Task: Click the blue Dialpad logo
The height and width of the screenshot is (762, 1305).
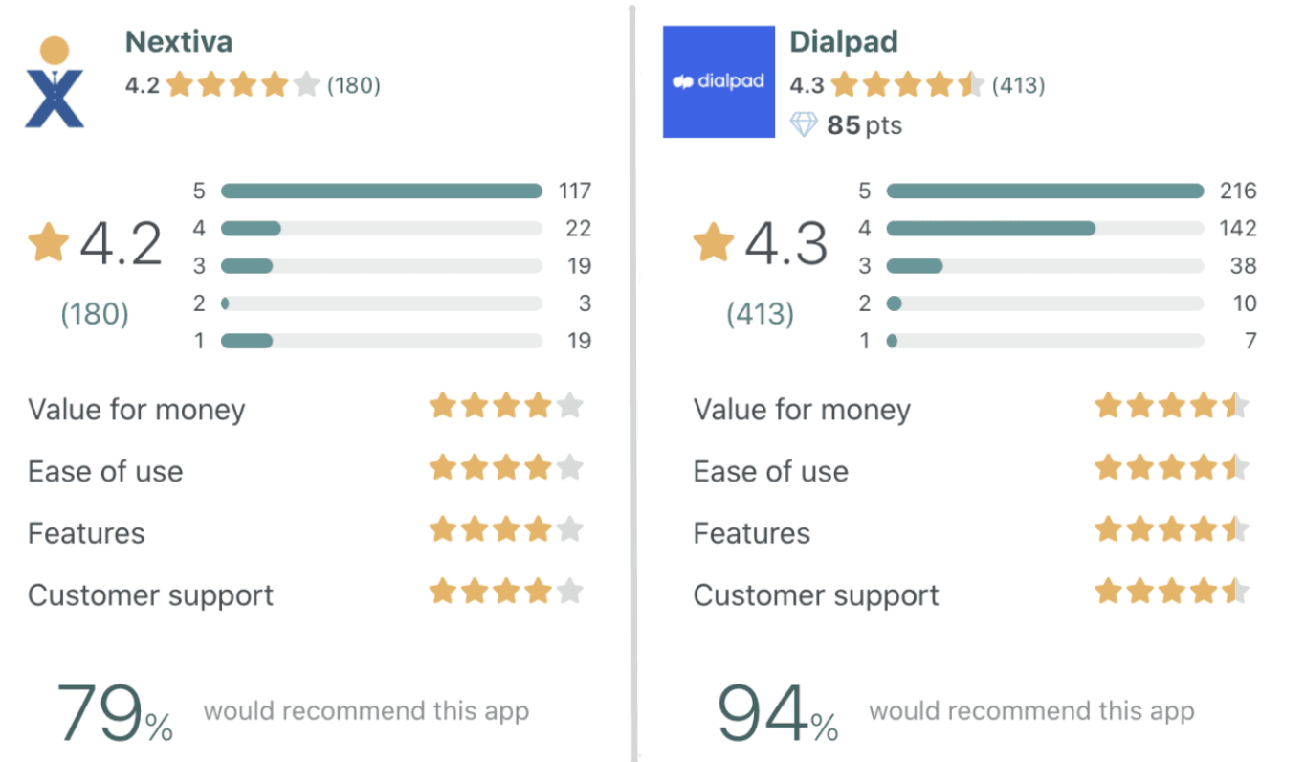Action: click(719, 81)
